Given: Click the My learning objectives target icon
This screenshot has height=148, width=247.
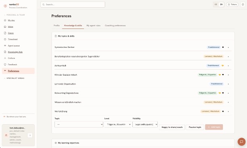Looking at the screenshot, I should 56,143.
